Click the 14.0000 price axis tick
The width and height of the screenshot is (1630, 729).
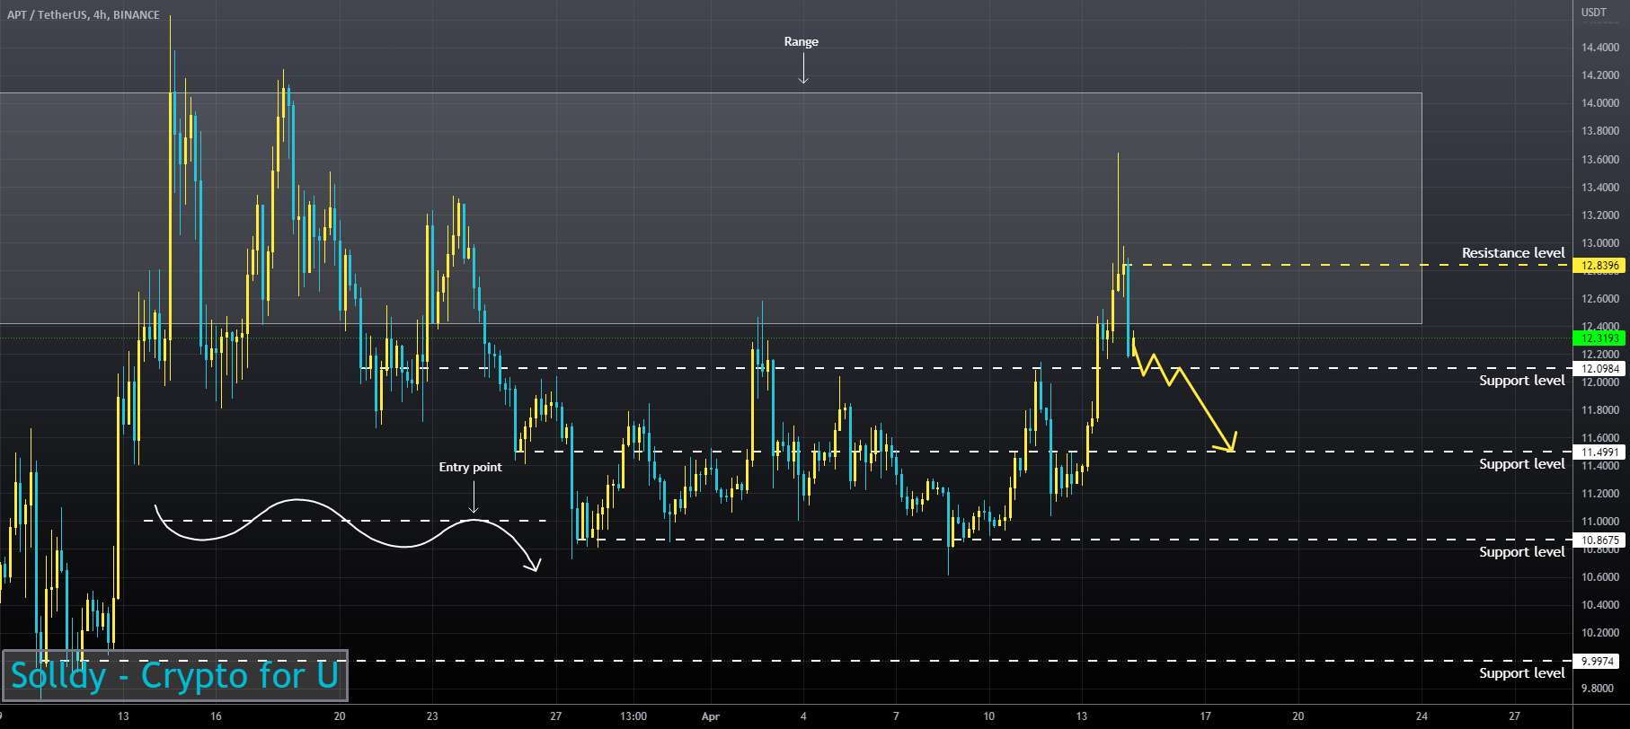[1600, 103]
